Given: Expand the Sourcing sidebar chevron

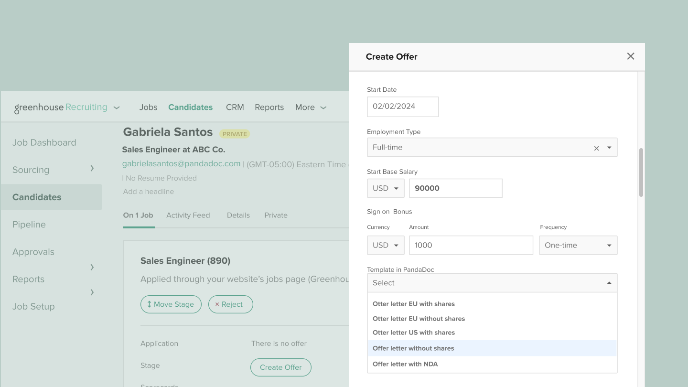Looking at the screenshot, I should [x=92, y=168].
